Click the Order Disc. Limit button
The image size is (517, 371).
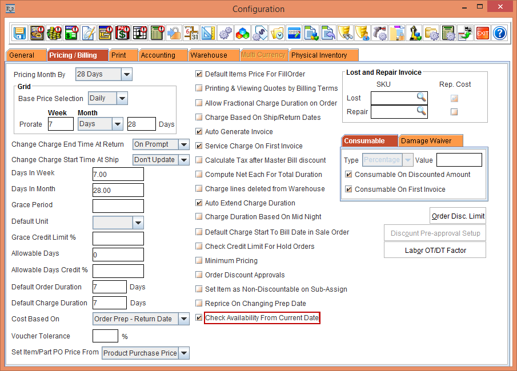coord(458,216)
